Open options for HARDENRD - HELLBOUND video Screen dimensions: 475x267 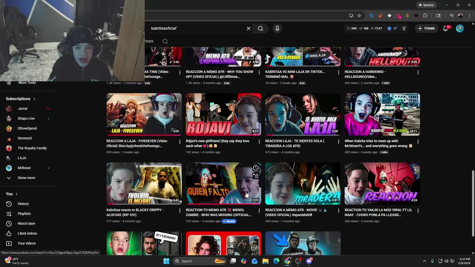coord(418,73)
